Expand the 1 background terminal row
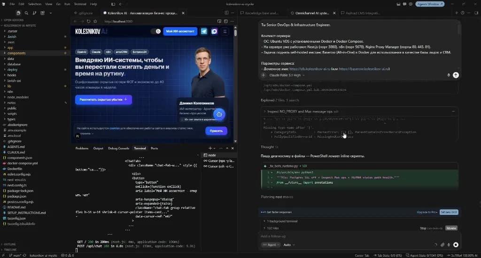This screenshot has height=258, width=481. pos(282,221)
